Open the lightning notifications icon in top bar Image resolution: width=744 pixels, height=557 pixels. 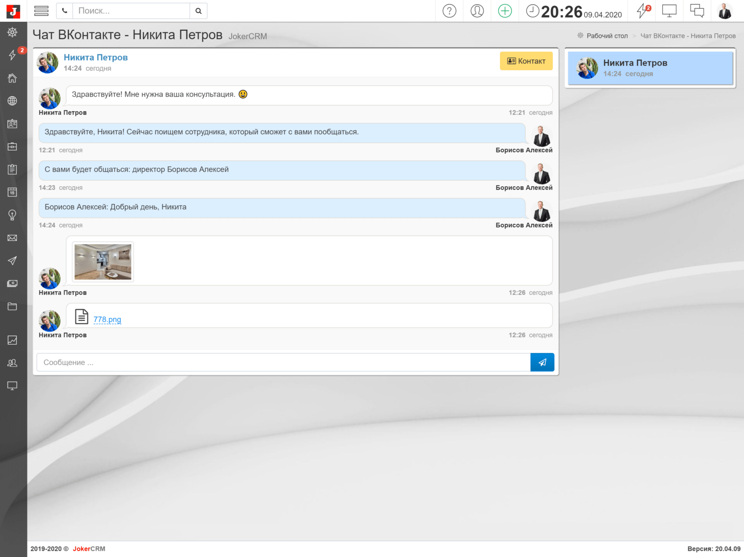(642, 11)
